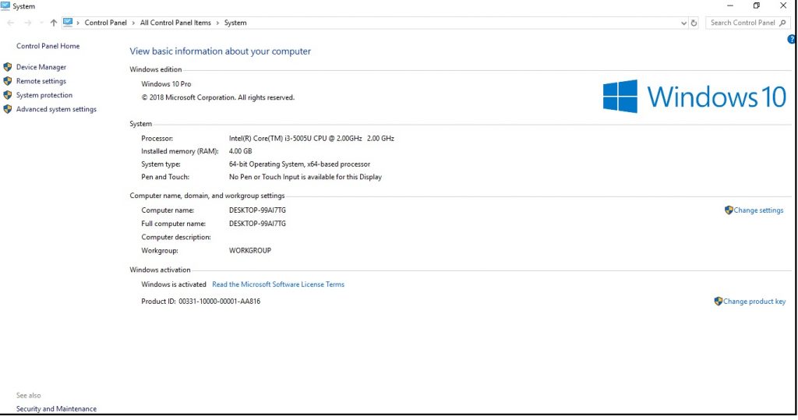The height and width of the screenshot is (420, 798).
Task: Click WORKGROUP value text
Action: tap(250, 250)
